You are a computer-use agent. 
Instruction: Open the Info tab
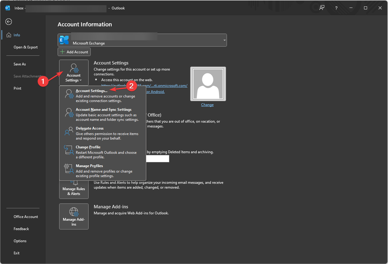(17, 35)
